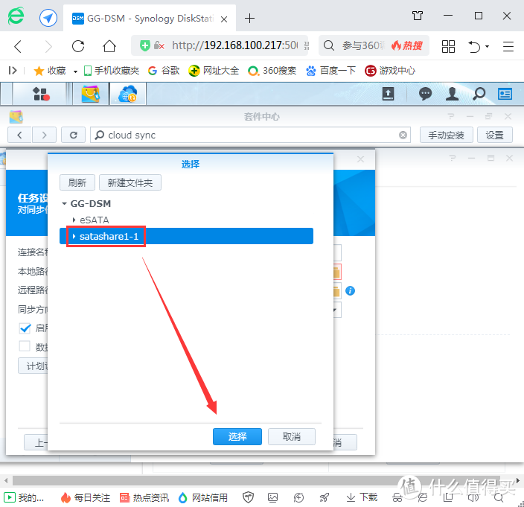This screenshot has width=524, height=507.
Task: Open 百度一下 bookmark
Action: click(x=330, y=71)
